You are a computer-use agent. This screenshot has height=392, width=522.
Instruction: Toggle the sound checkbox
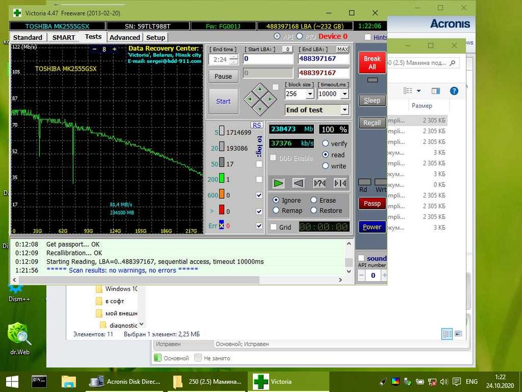point(361,258)
